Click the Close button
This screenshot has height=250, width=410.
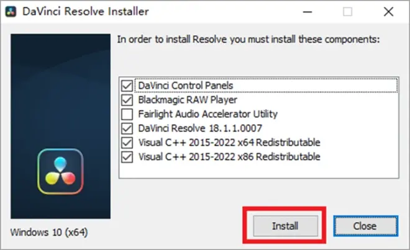pos(366,226)
